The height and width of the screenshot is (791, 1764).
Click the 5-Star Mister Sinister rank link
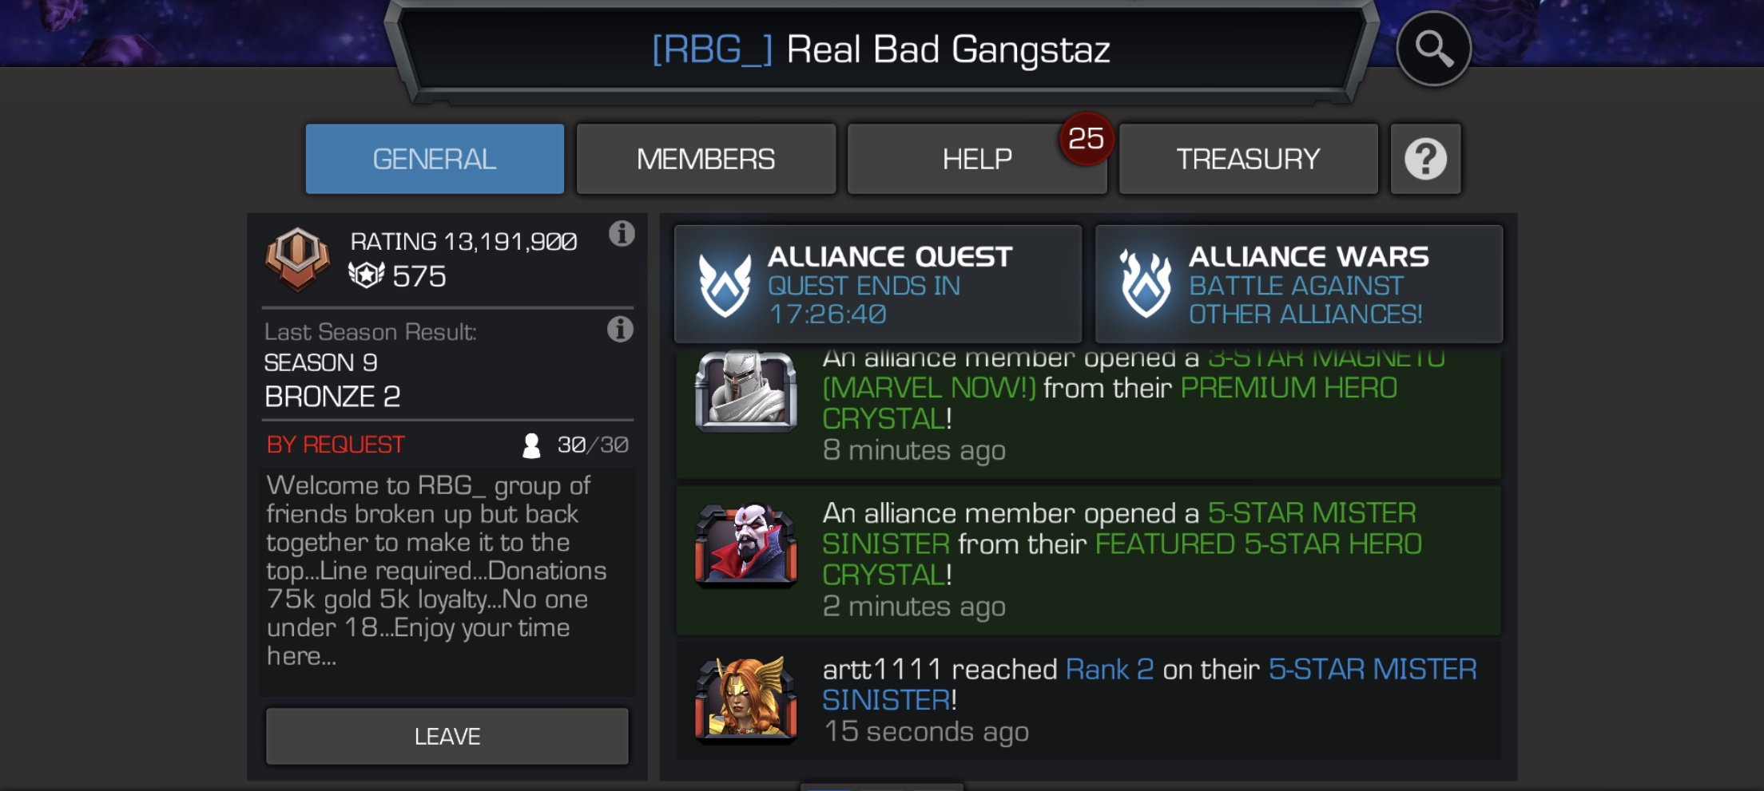coord(1150,684)
